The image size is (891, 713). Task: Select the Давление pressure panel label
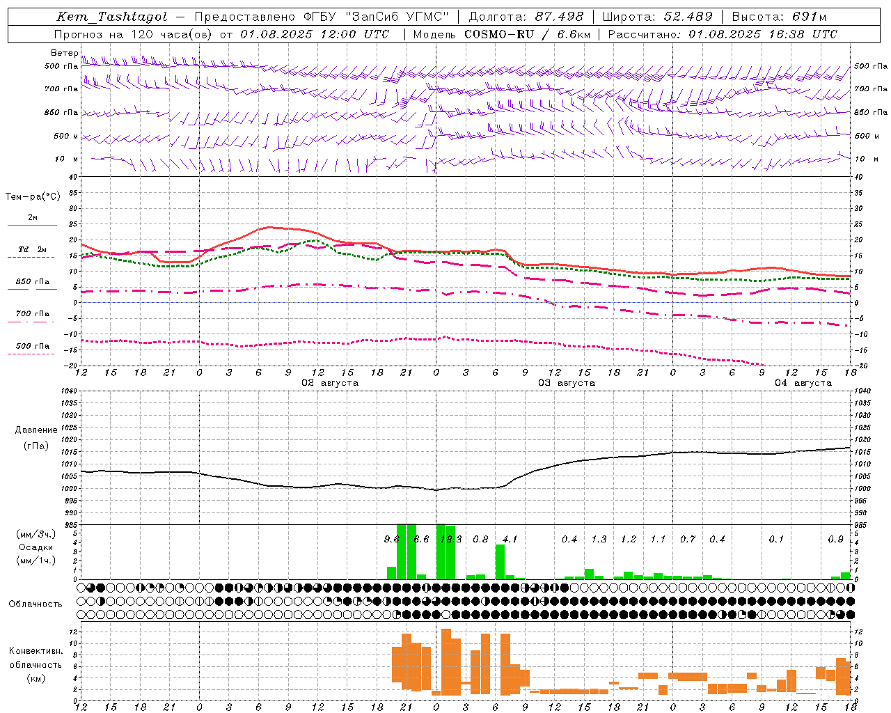click(x=36, y=430)
